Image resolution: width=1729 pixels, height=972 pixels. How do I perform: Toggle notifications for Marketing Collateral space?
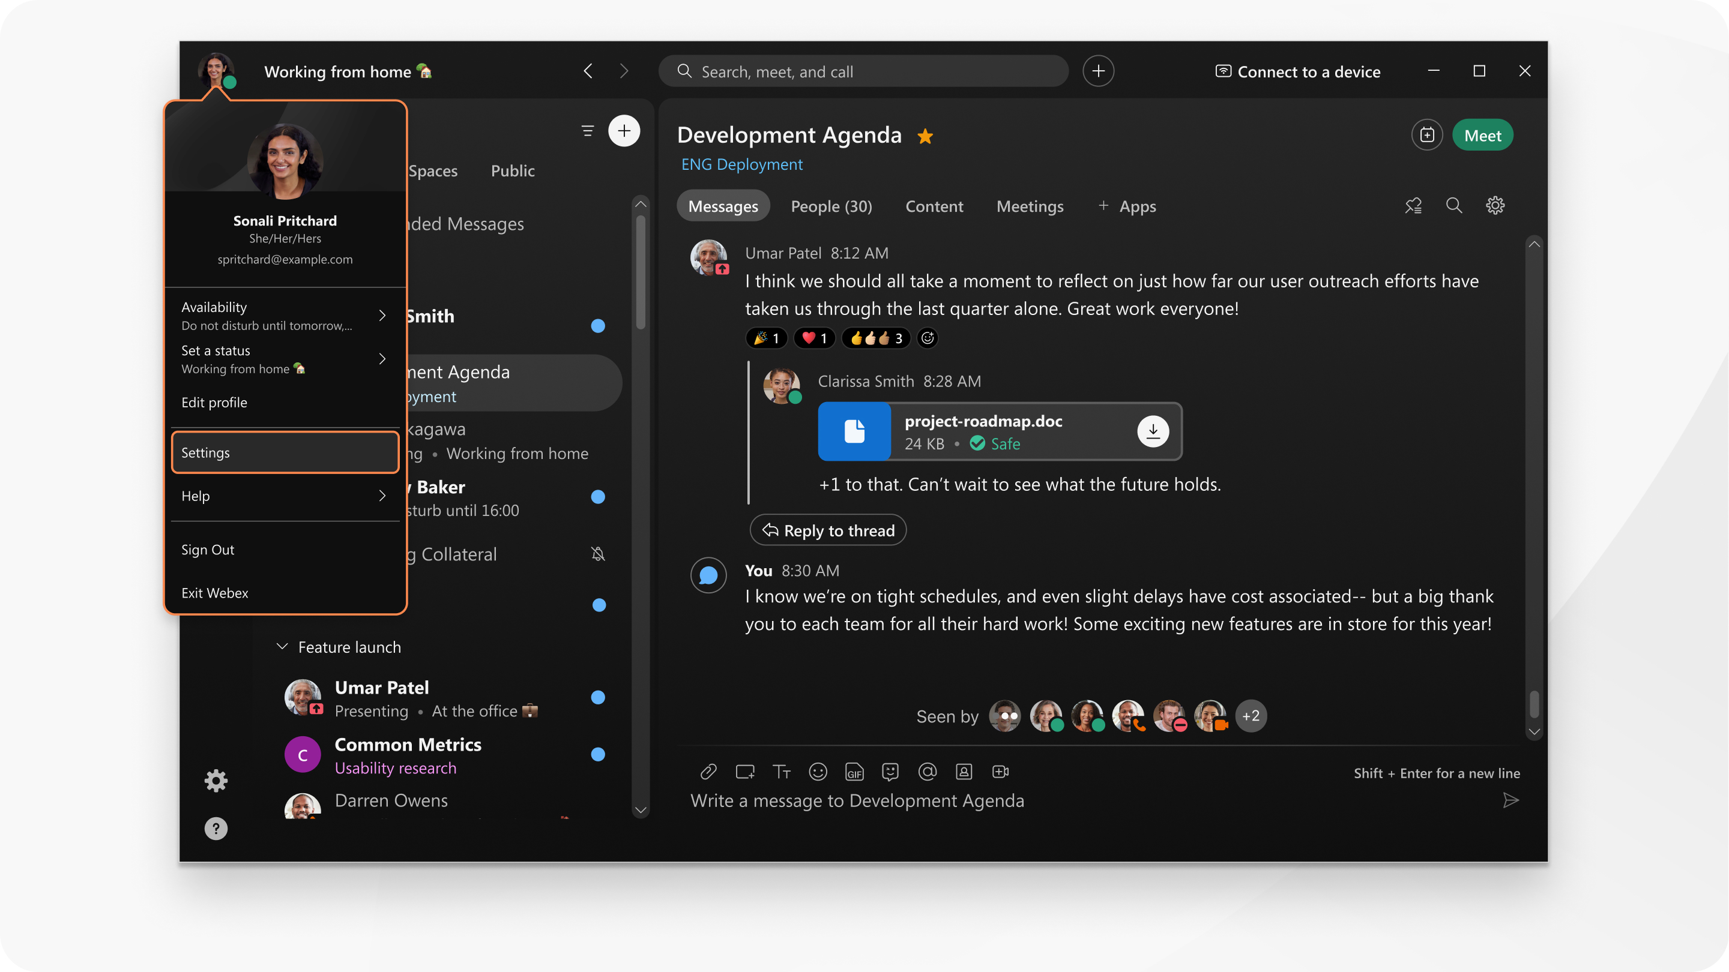[600, 553]
